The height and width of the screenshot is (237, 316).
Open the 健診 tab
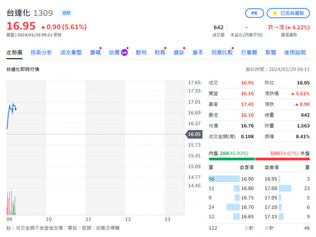coord(179,52)
